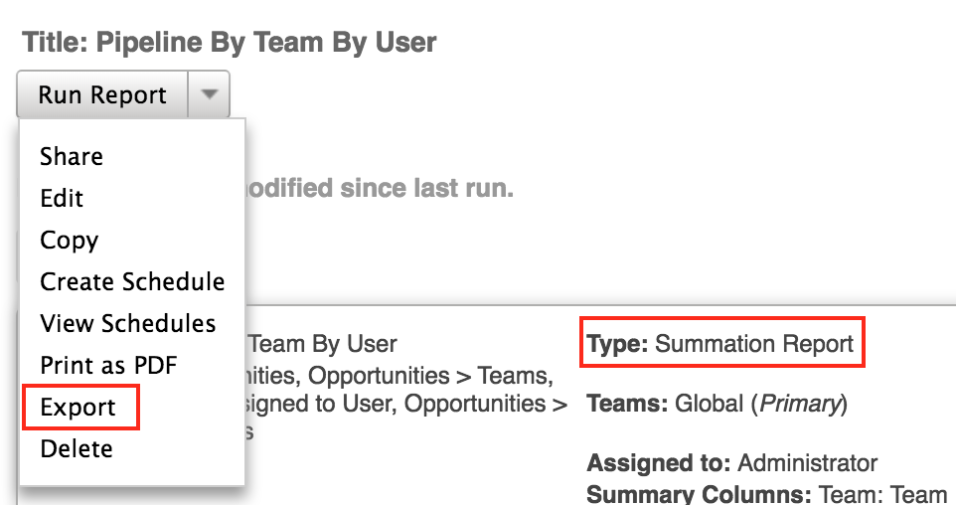
Task: Select Share from the actions menu
Action: pos(71,156)
